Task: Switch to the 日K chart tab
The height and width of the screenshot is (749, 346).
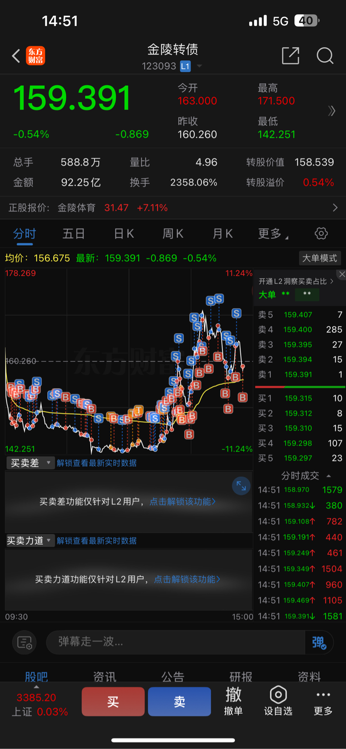Action: [124, 233]
